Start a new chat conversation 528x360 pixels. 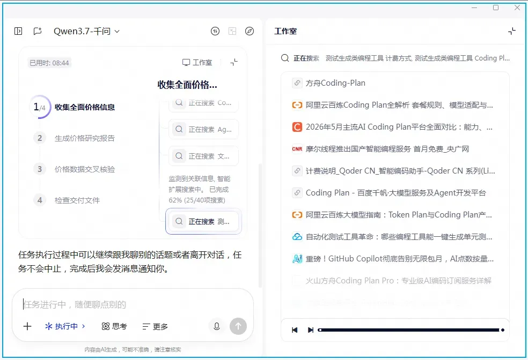click(x=38, y=31)
